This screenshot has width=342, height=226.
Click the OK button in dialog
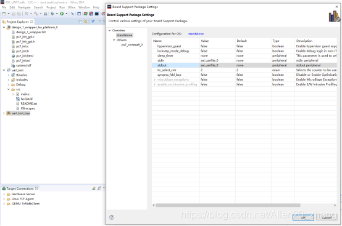303,217
